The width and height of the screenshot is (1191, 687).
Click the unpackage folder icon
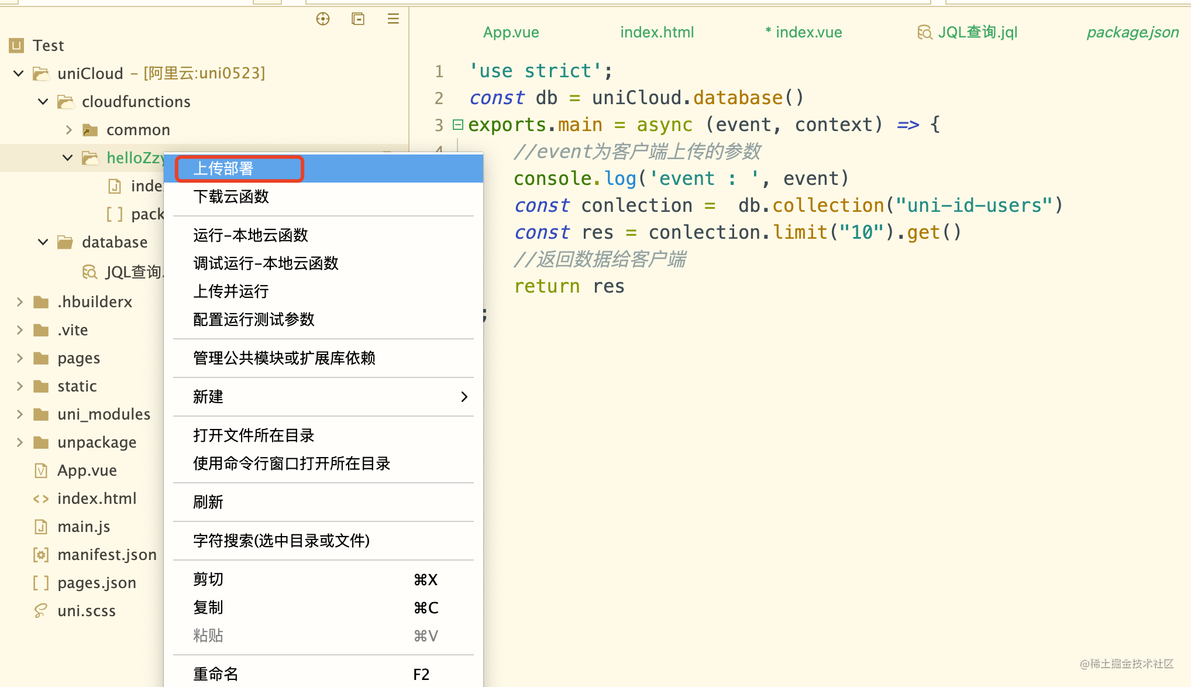pyautogui.click(x=41, y=442)
